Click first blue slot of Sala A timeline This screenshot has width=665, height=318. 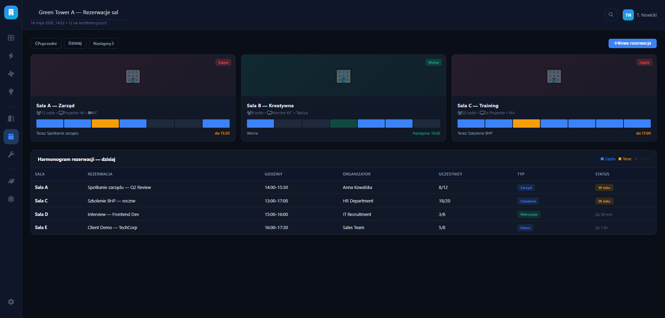click(x=50, y=124)
